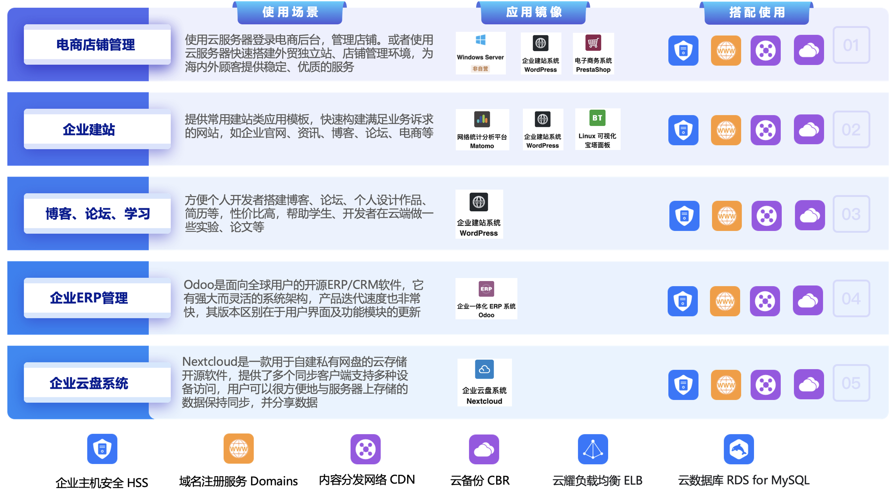Click the CBR cloud icon in row 02
894x492 pixels.
pos(809,129)
